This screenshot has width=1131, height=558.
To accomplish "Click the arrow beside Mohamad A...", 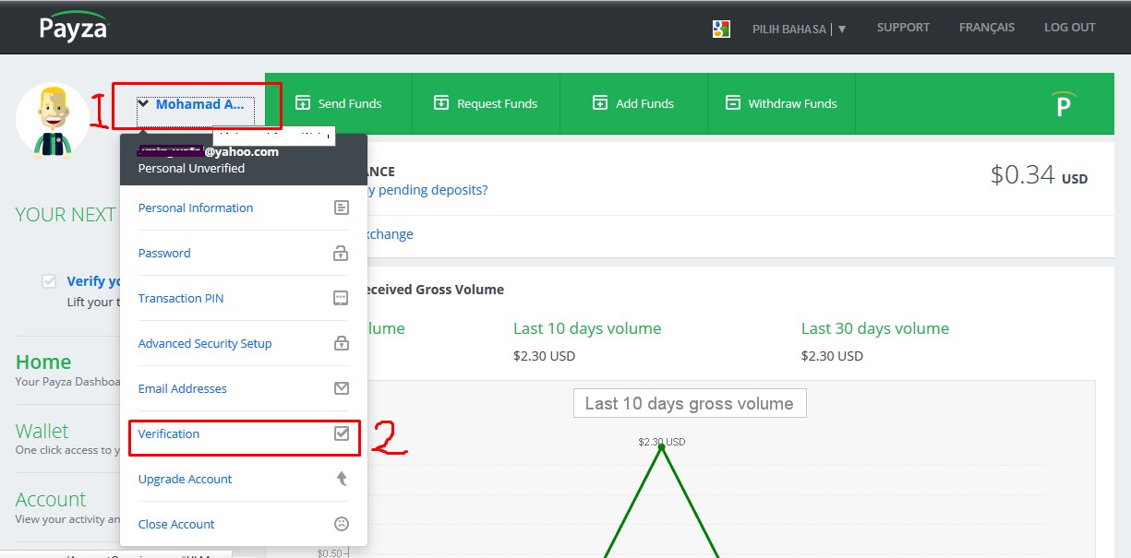I will pyautogui.click(x=144, y=104).
